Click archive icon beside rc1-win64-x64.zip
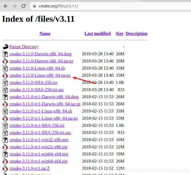The width and height of the screenshot is (191, 175). (x=5, y=161)
